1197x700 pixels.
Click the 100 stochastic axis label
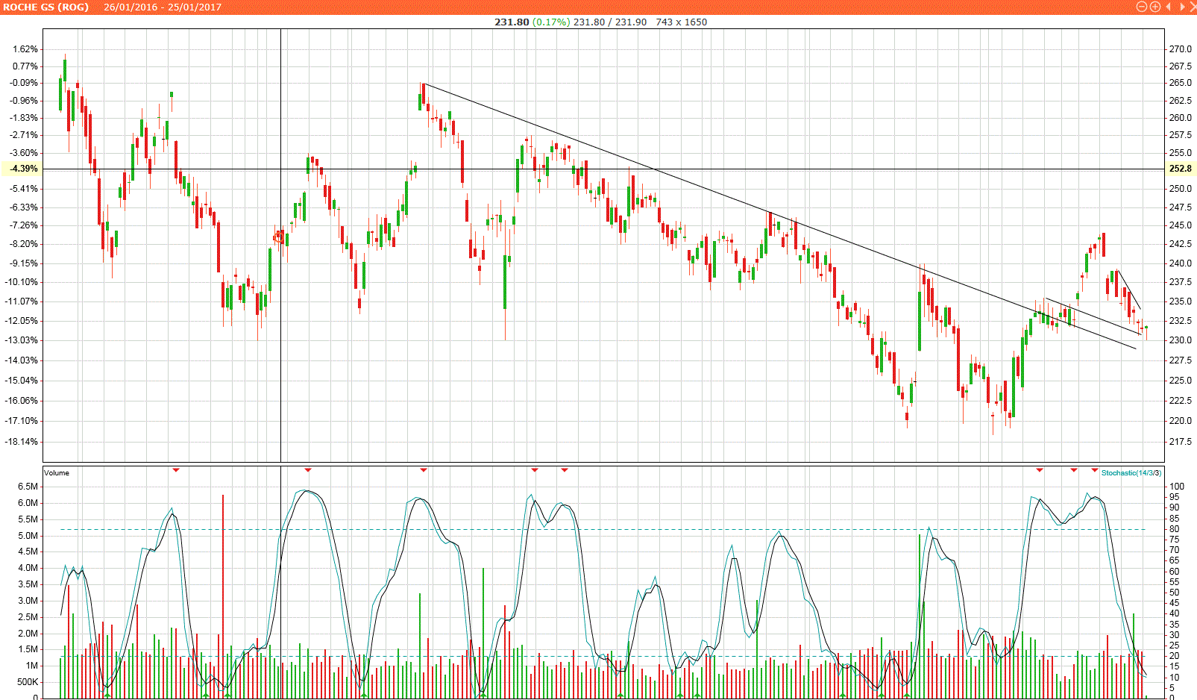(x=1176, y=487)
